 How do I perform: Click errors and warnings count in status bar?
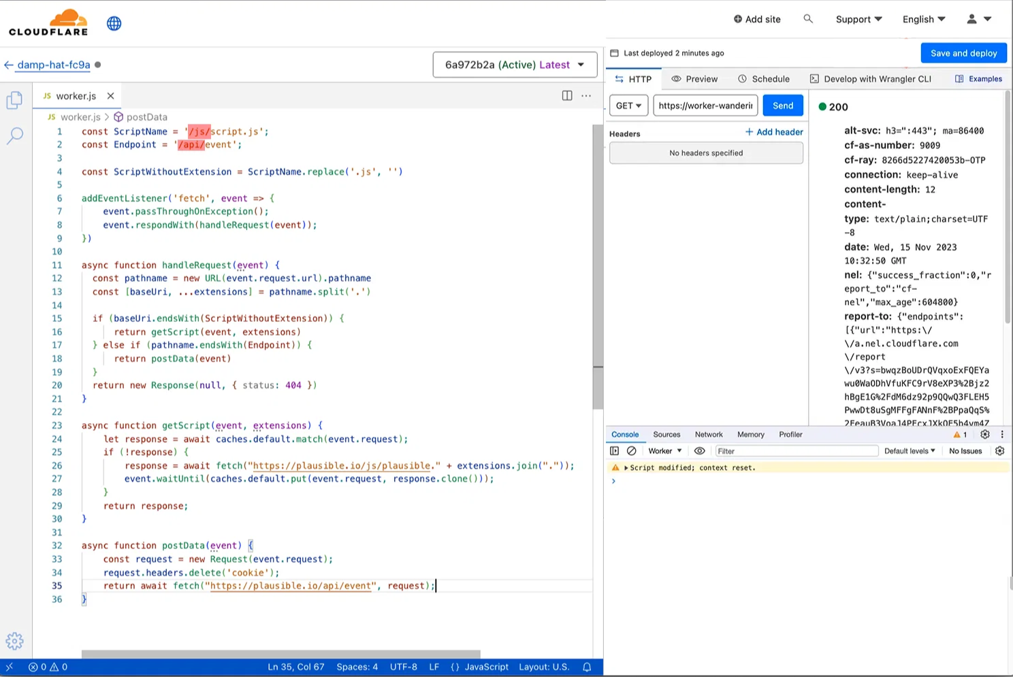pos(48,667)
